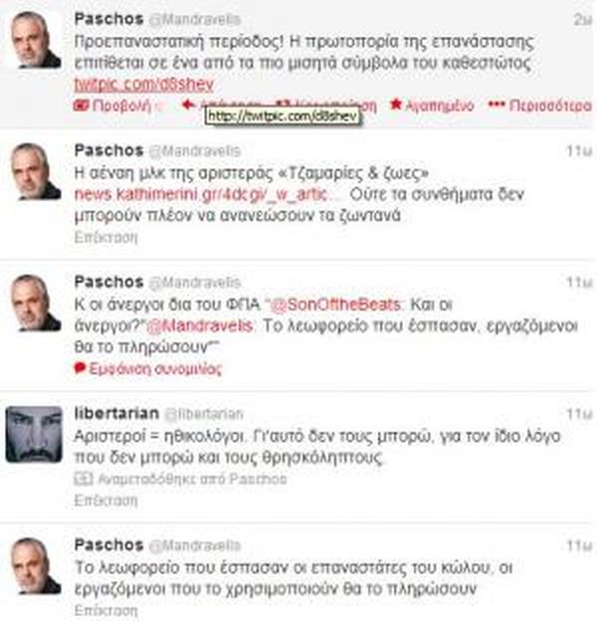Click Paschos name on the last tweet
597x633 pixels.
pyautogui.click(x=109, y=545)
